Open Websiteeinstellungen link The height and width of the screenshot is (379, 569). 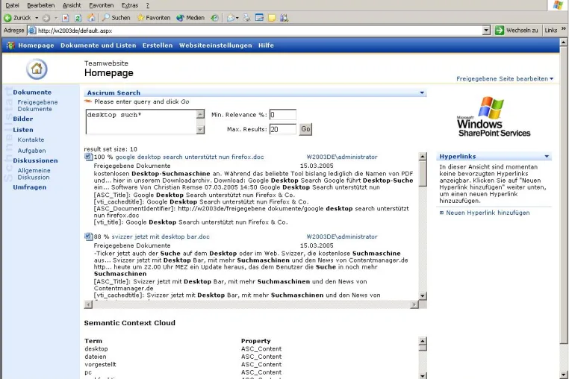tap(215, 46)
